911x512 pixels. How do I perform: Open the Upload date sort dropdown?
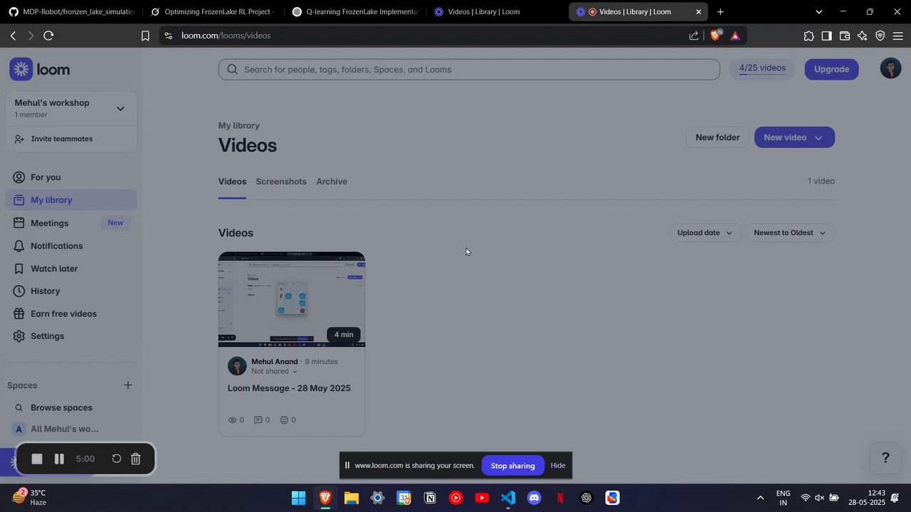(705, 233)
